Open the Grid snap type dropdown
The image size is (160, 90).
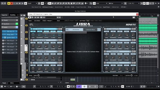pos(102,3)
